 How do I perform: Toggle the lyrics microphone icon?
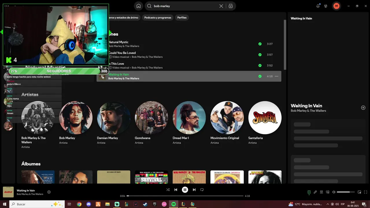pyautogui.click(x=315, y=192)
